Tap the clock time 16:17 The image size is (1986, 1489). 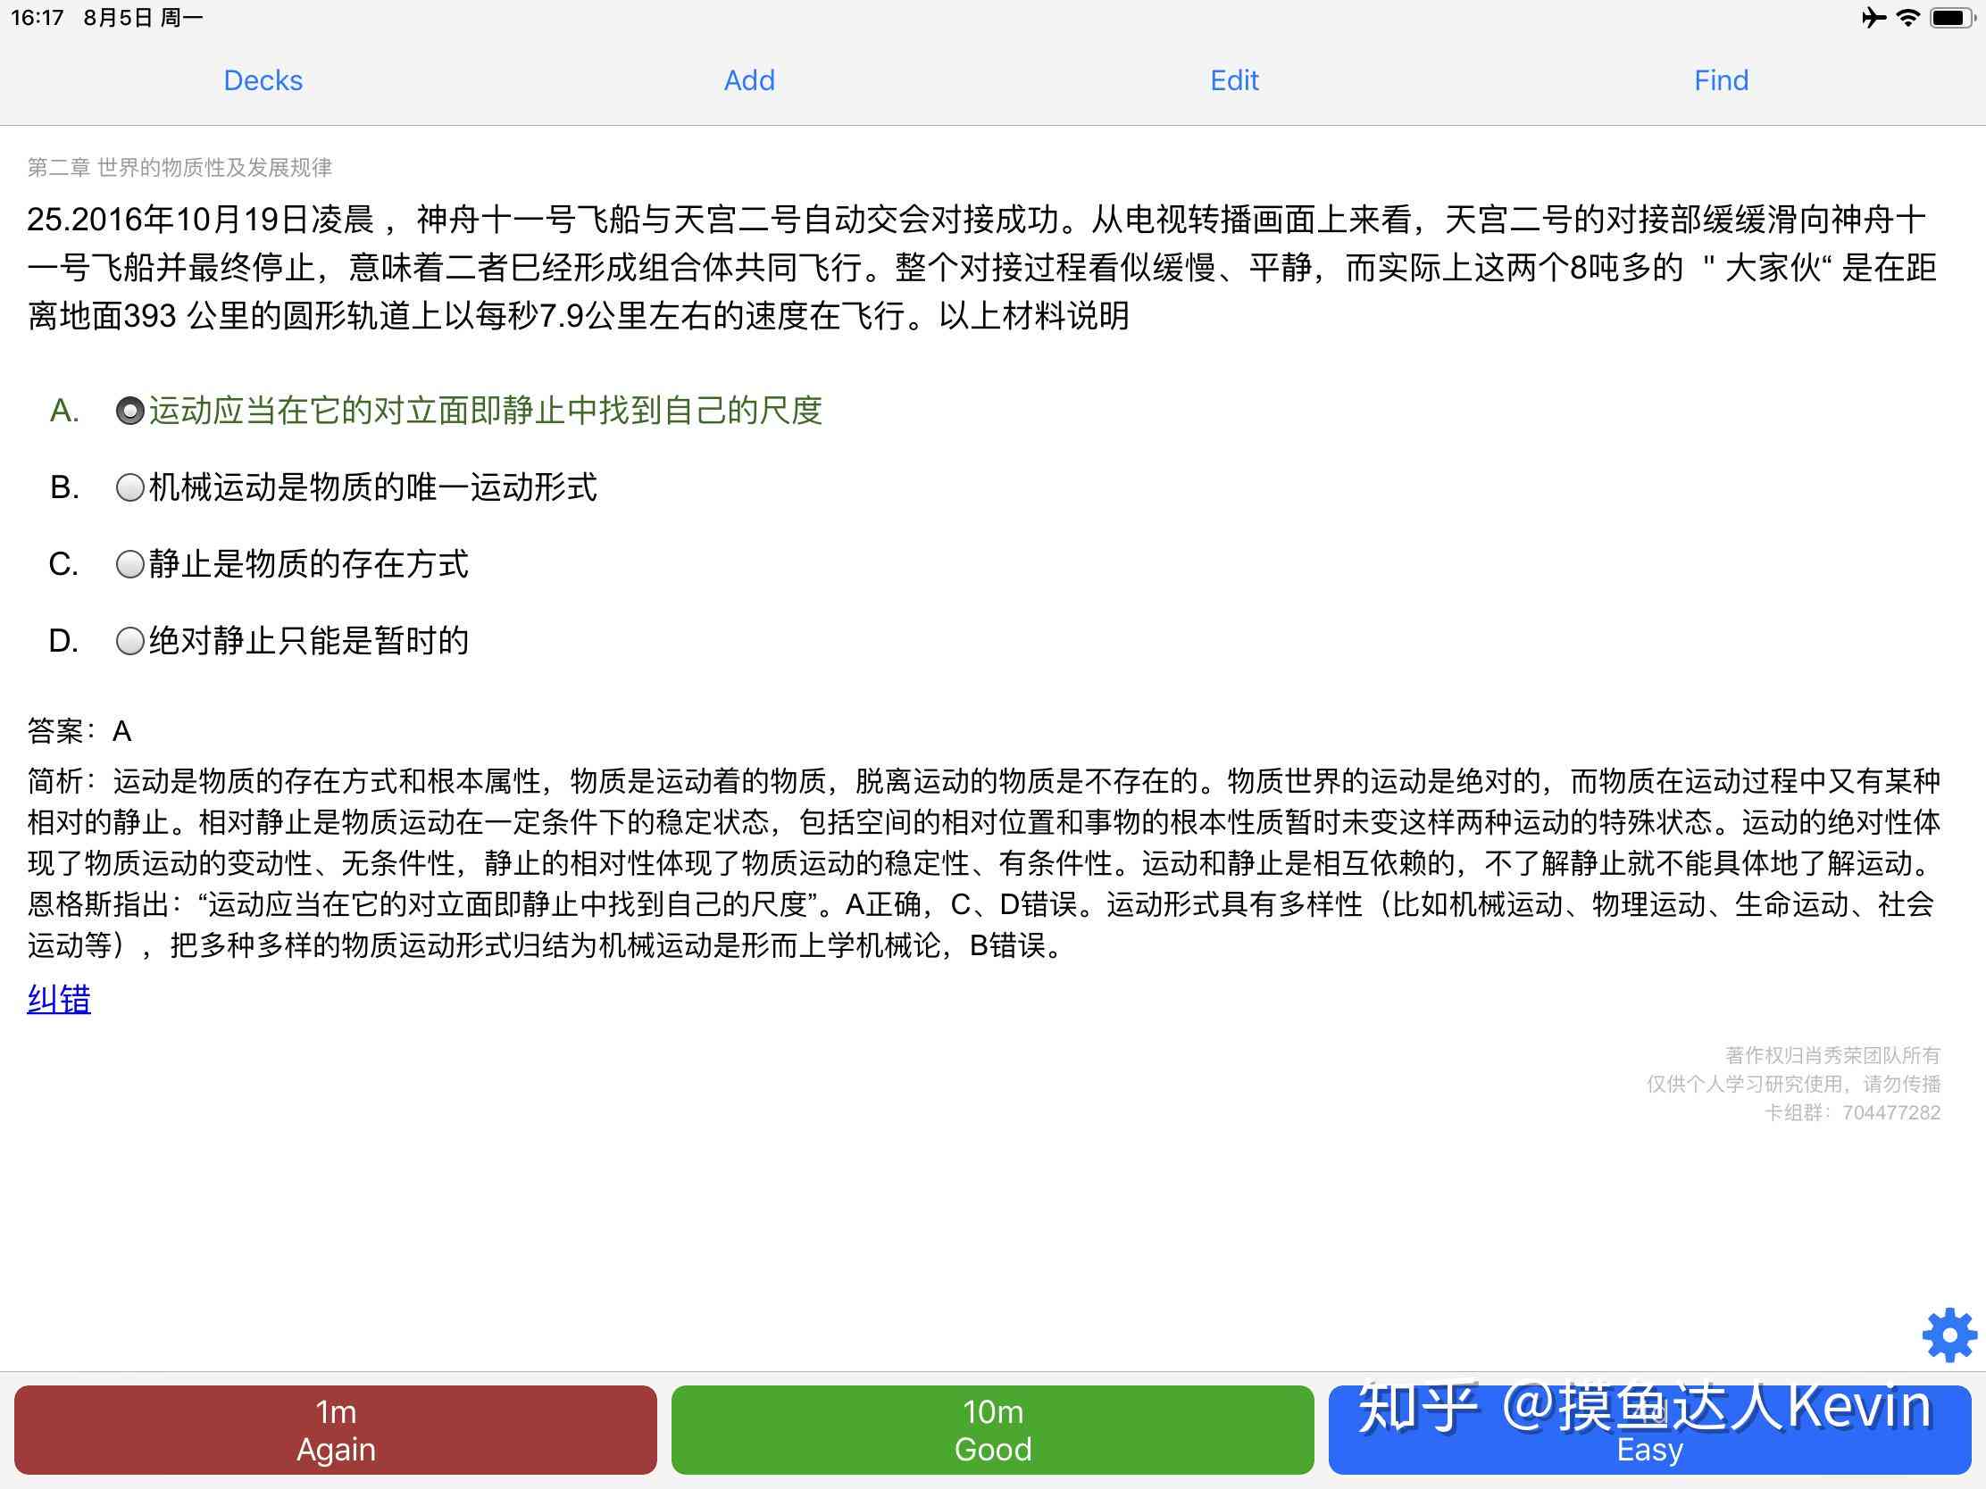coord(38,17)
